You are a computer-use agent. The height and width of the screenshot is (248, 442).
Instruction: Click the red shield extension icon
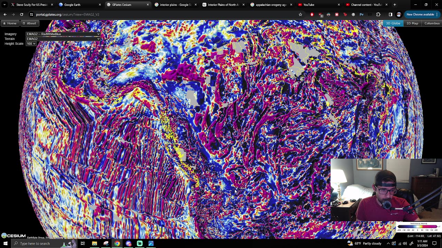[337, 14]
